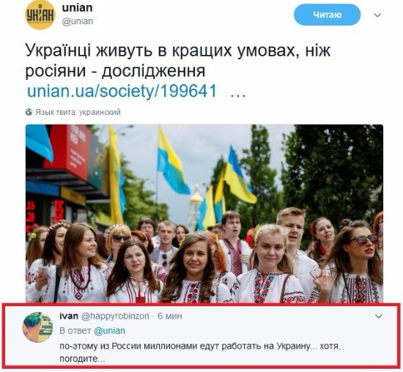Viewport: 403px width, 372px height.
Task: Open the photo of people in embroidered shirts
Action: [204, 213]
